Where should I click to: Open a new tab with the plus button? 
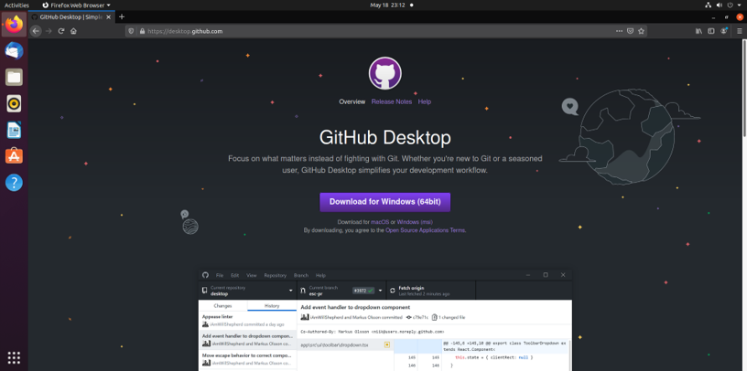(122, 16)
